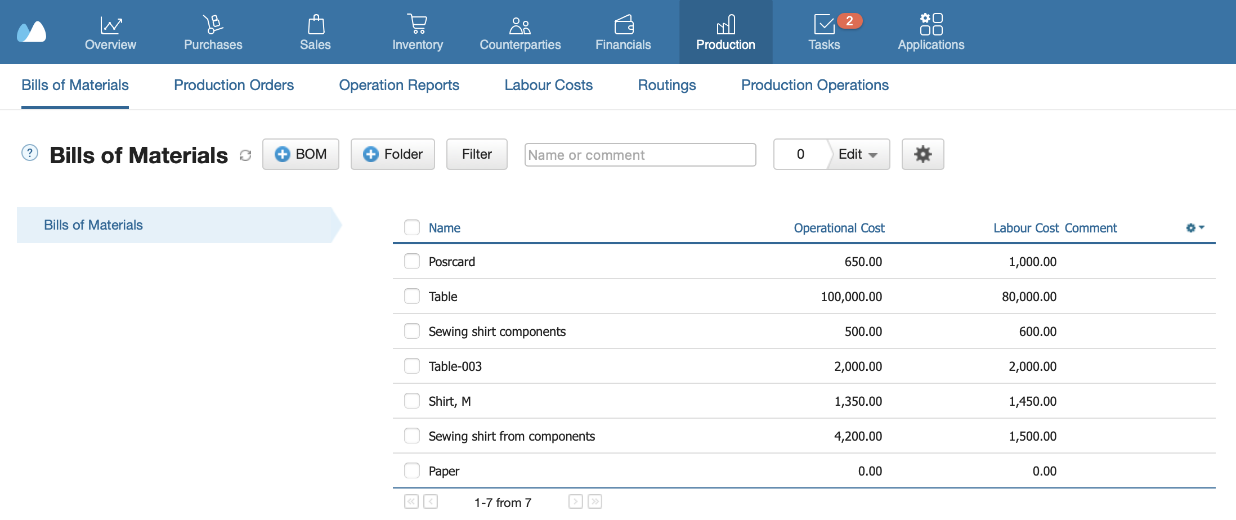The image size is (1236, 520).
Task: Open the Purchases section icon
Action: (213, 25)
